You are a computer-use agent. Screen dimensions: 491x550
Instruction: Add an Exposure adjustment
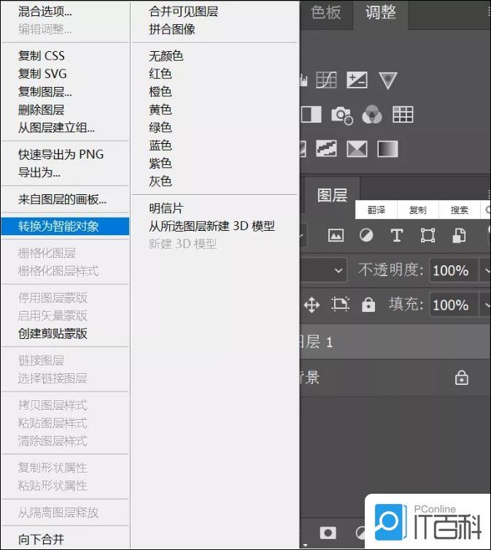tap(357, 80)
